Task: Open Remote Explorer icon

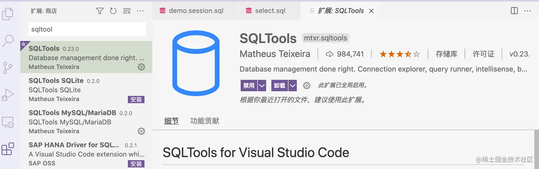Action: point(8,122)
